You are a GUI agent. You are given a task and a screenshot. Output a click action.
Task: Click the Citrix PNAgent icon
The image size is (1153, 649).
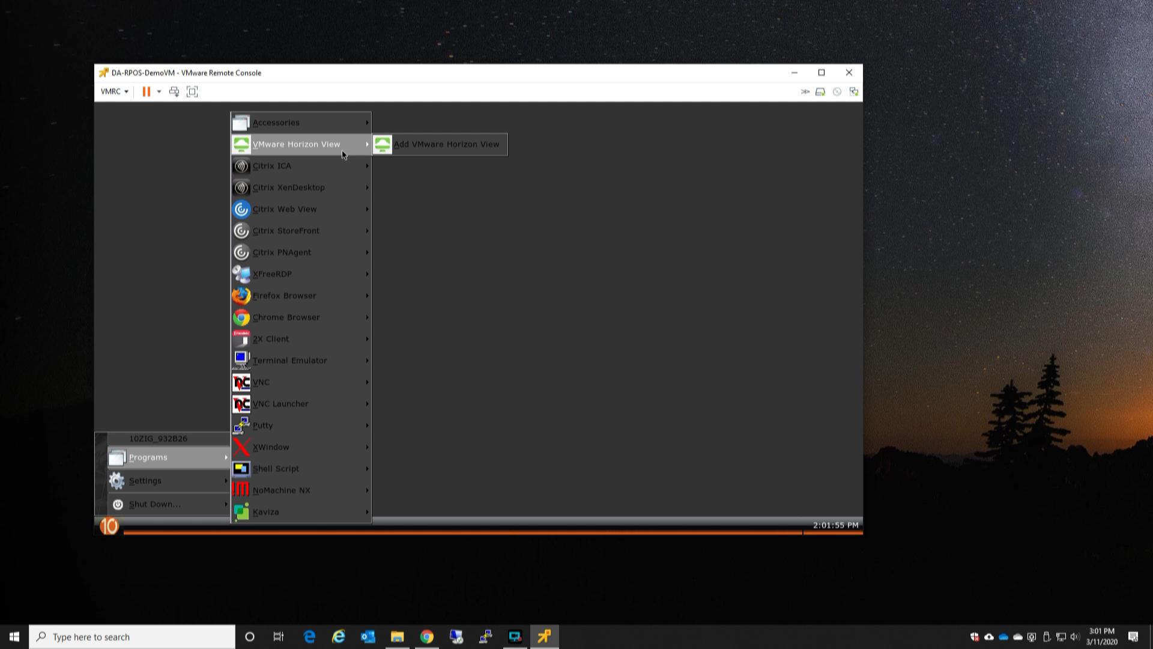coord(241,252)
